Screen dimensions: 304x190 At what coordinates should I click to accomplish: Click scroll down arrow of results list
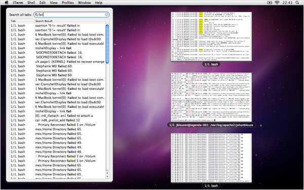pos(107,177)
